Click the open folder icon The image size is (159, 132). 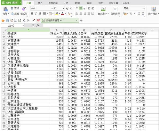pyautogui.click(x=3, y=21)
